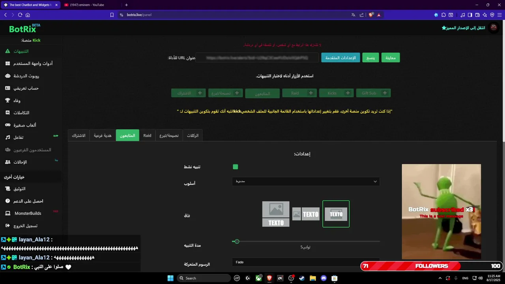Click the share page icon in address bar
Screen dimensions: 505x284
(361, 15)
